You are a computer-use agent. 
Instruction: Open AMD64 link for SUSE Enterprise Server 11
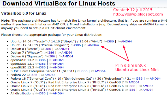(100, 71)
